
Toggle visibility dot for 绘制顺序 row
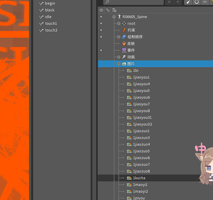pyautogui.click(x=101, y=37)
